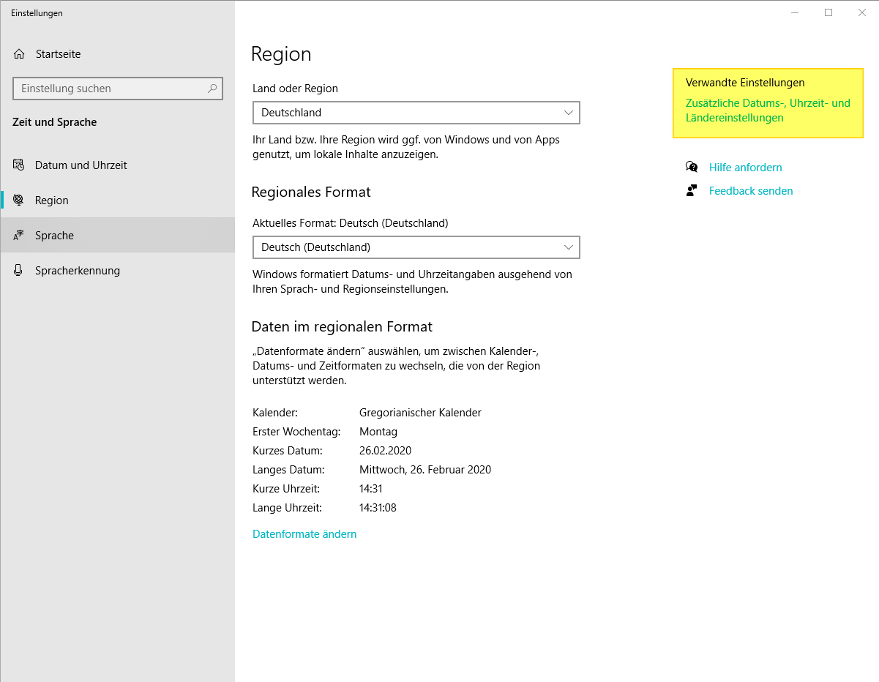
Task: Click the Feedback senden person icon
Action: [692, 191]
